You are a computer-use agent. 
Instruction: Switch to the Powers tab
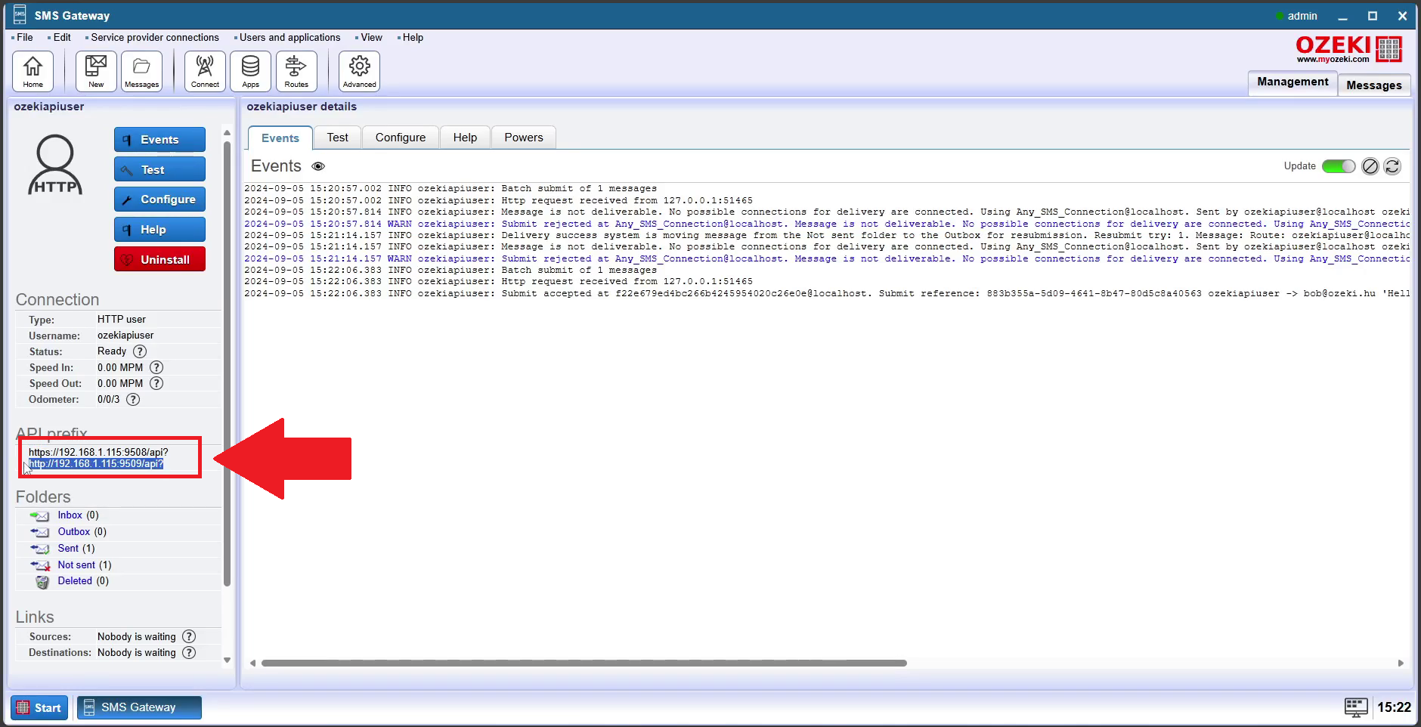(x=524, y=138)
